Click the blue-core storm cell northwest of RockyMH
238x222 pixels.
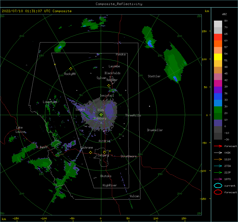60,47
